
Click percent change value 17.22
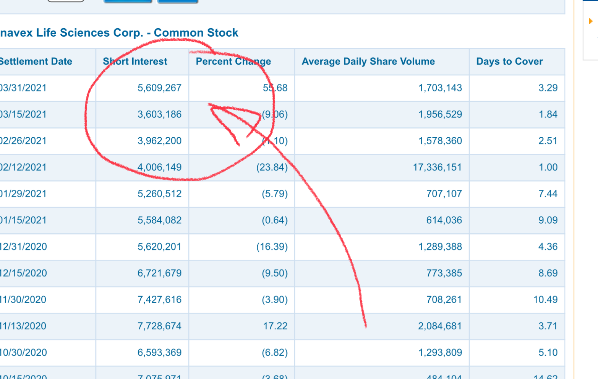pyautogui.click(x=275, y=326)
